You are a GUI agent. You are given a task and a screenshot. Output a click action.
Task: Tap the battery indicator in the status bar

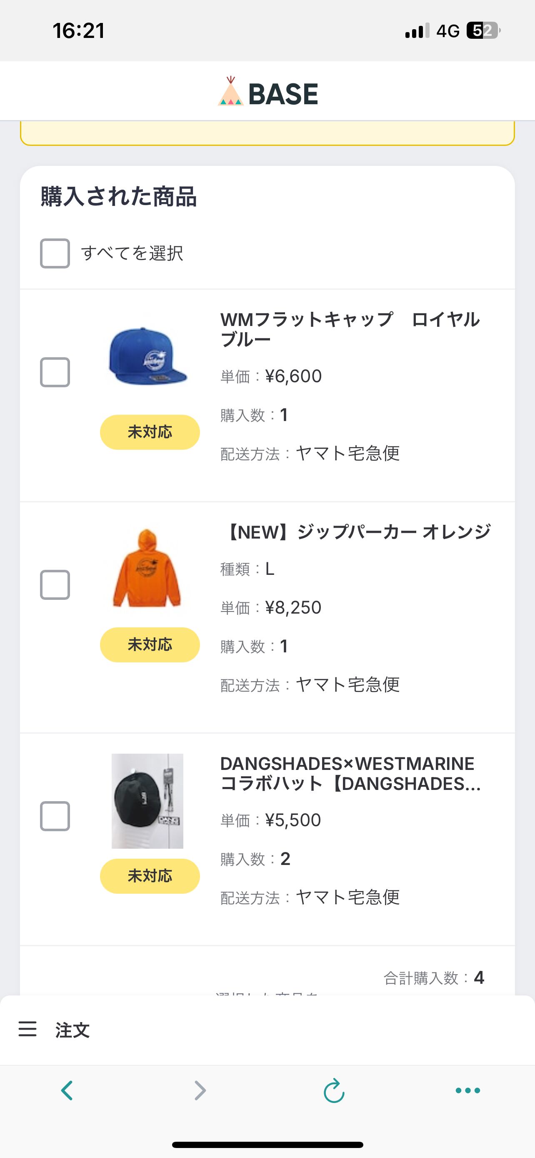coord(483,30)
